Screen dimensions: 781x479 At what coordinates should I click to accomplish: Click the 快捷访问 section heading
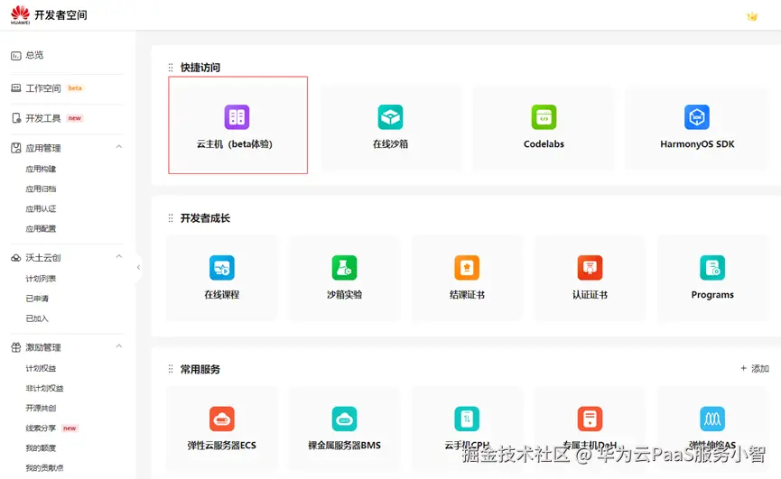click(200, 67)
